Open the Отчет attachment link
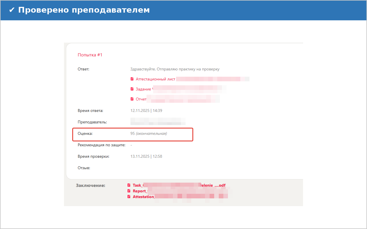367x229 pixels. click(x=141, y=99)
